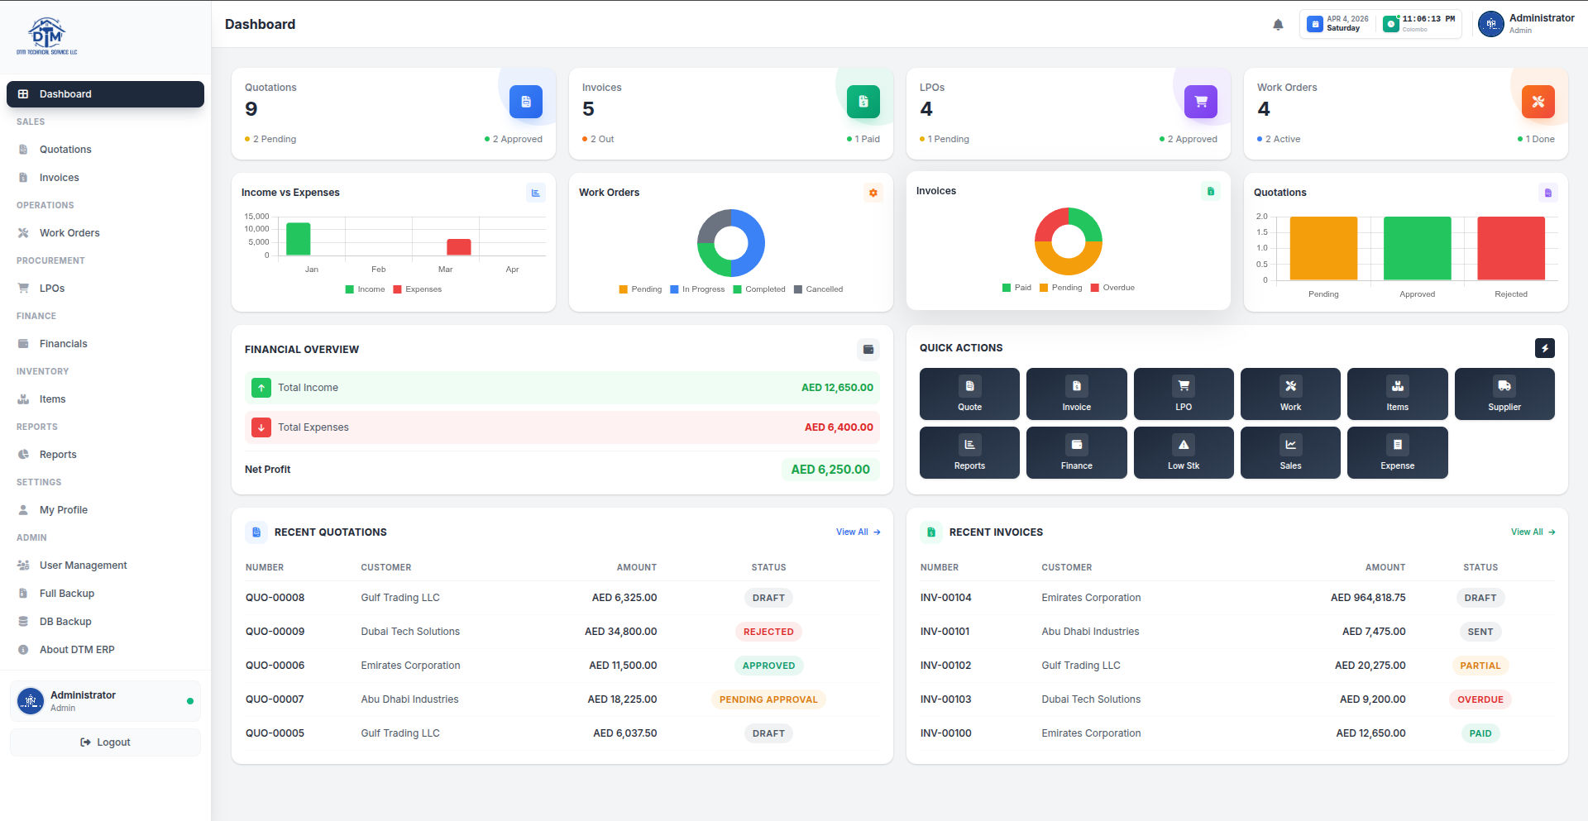Go to Invoices in the sidebar
The height and width of the screenshot is (821, 1588).
(x=105, y=178)
